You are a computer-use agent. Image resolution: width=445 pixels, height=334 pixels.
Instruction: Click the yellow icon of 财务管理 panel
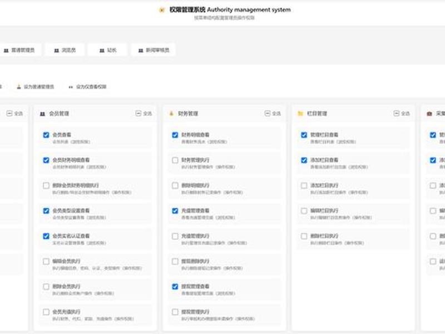pos(171,114)
